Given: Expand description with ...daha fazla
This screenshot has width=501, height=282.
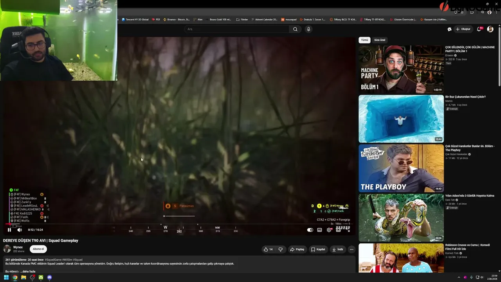Looking at the screenshot, I should (28, 271).
